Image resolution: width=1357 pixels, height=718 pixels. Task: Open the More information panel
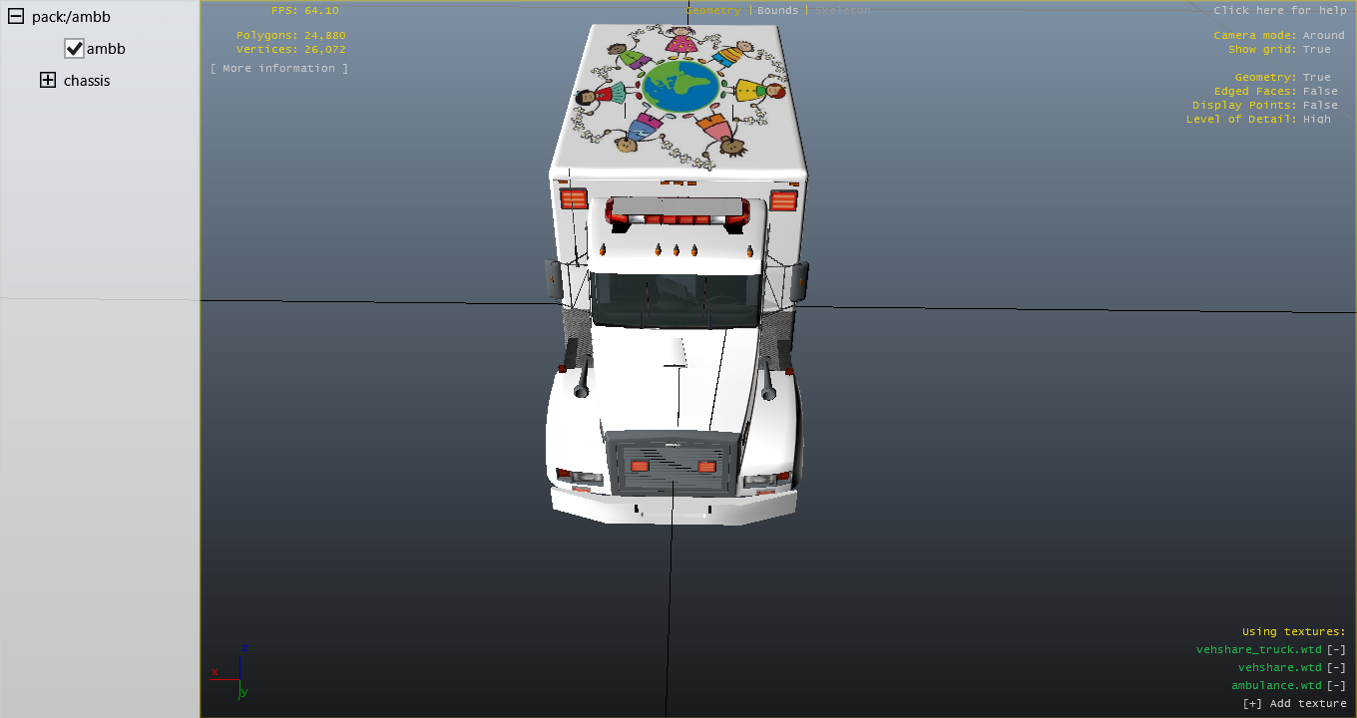[279, 68]
